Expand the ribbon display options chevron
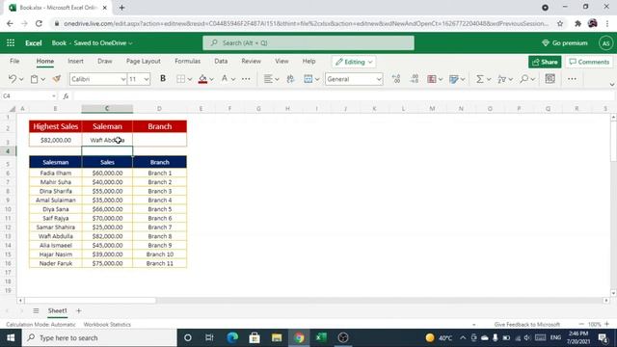The image size is (617, 347). point(612,84)
